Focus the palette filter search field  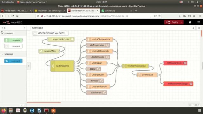[14, 28]
